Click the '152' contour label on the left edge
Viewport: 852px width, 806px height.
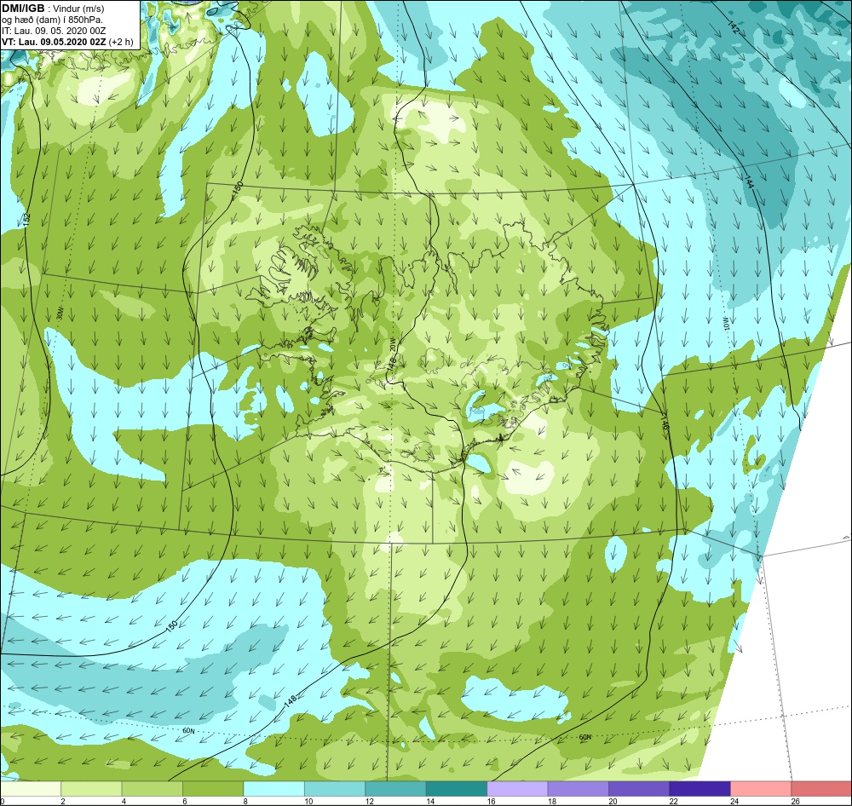point(27,220)
